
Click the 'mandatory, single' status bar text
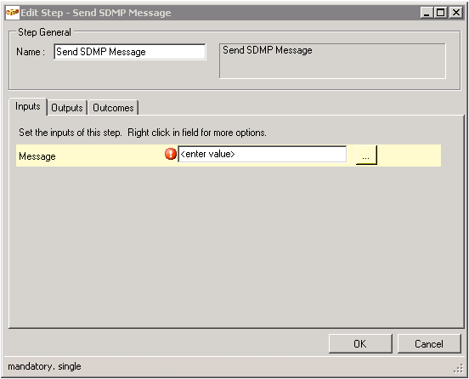tap(44, 366)
